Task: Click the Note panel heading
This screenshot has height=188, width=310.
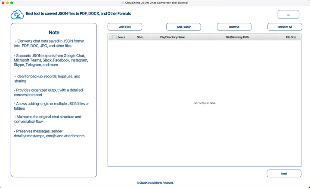Action: coord(54,32)
